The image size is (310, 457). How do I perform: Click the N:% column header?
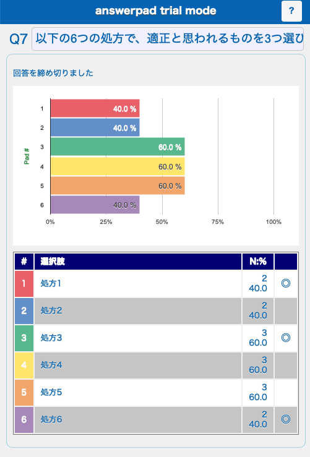(x=258, y=262)
